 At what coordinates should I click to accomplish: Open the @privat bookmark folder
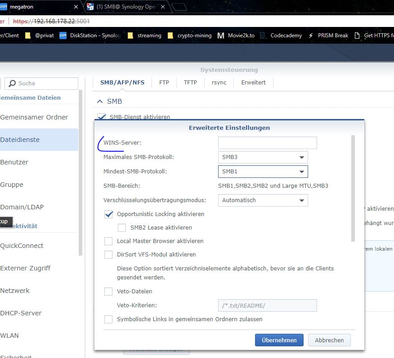40,35
